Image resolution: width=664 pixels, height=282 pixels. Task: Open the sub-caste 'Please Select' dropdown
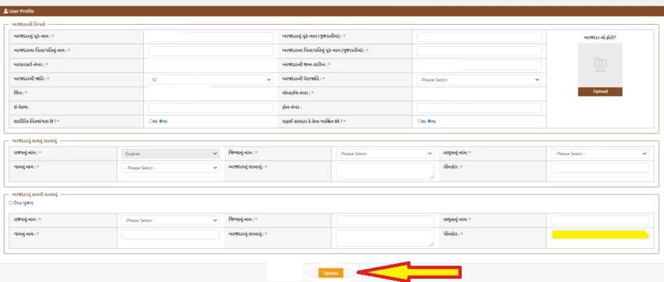point(479,80)
